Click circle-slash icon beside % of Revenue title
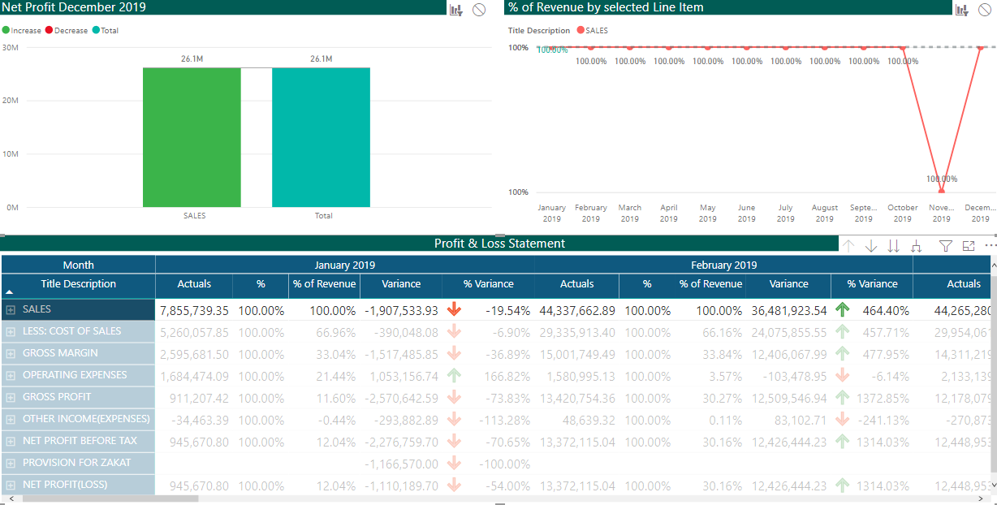997x505 pixels. click(x=985, y=10)
